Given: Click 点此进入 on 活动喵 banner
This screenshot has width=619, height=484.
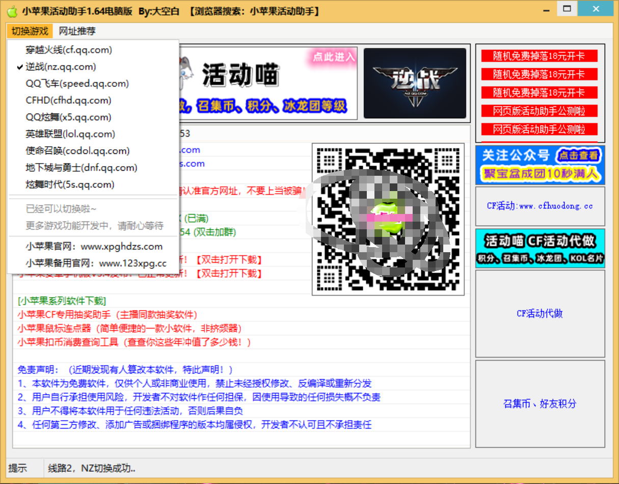Looking at the screenshot, I should click(333, 57).
